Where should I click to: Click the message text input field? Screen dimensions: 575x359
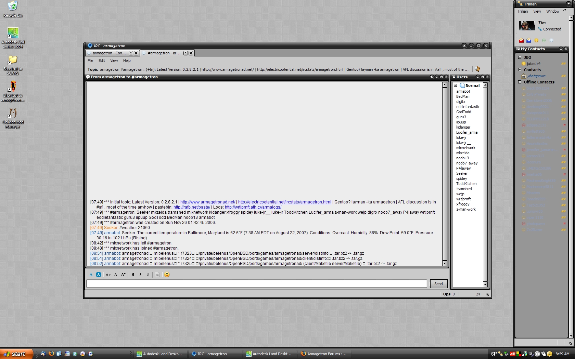(x=257, y=284)
